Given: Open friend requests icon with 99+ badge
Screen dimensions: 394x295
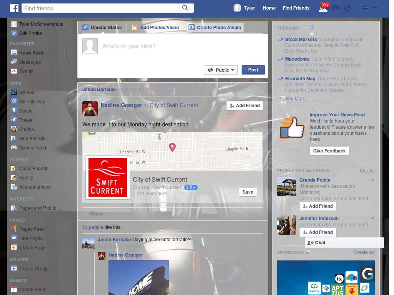Looking at the screenshot, I should click(x=323, y=8).
